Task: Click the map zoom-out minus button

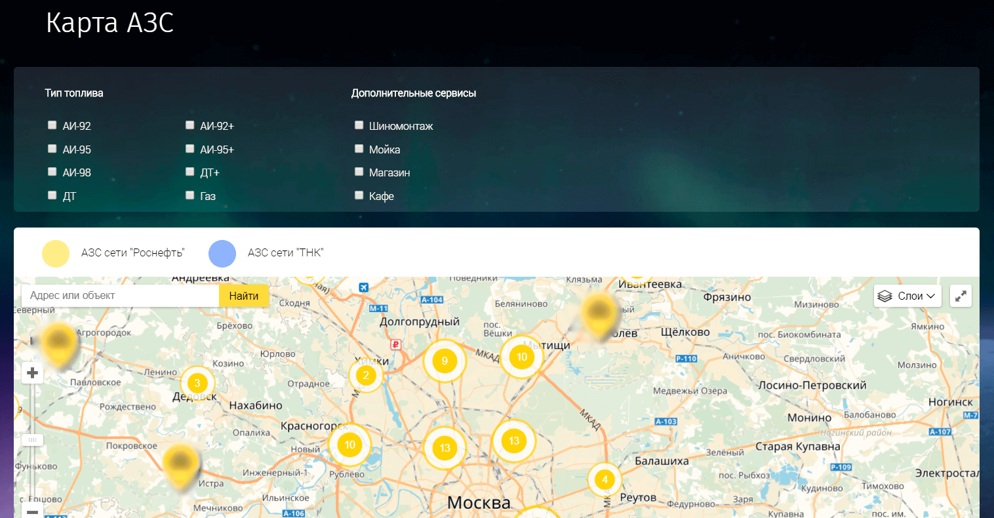Action: coord(32,511)
